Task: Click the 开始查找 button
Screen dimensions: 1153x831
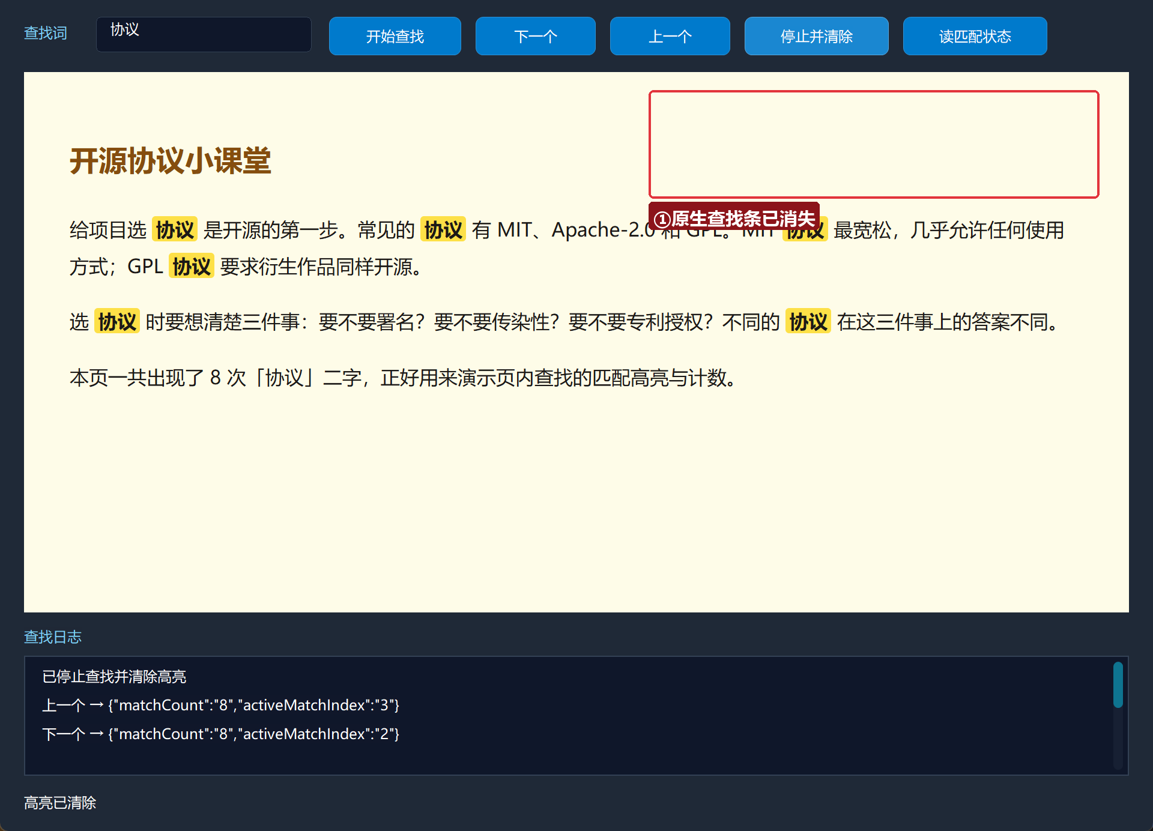Action: tap(395, 36)
